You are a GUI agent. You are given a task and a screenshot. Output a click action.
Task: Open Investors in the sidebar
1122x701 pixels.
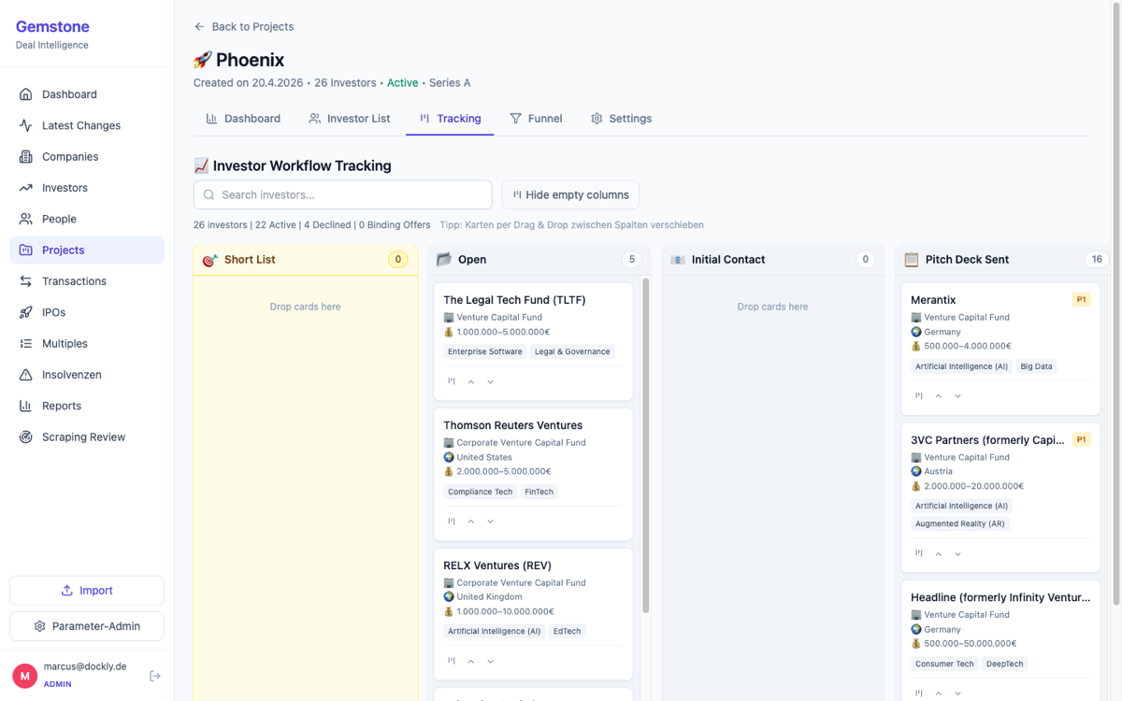coord(87,188)
